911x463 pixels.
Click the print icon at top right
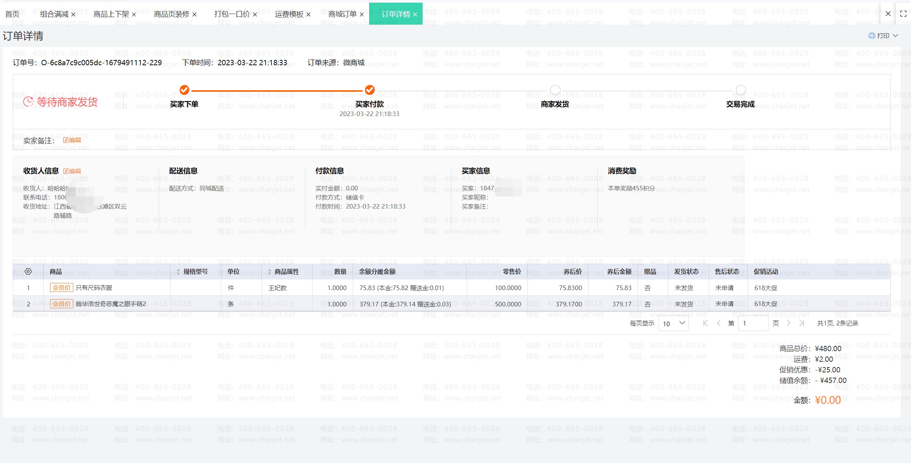click(x=872, y=36)
